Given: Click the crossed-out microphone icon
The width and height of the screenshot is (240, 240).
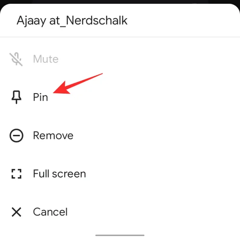Looking at the screenshot, I should click(x=16, y=59).
